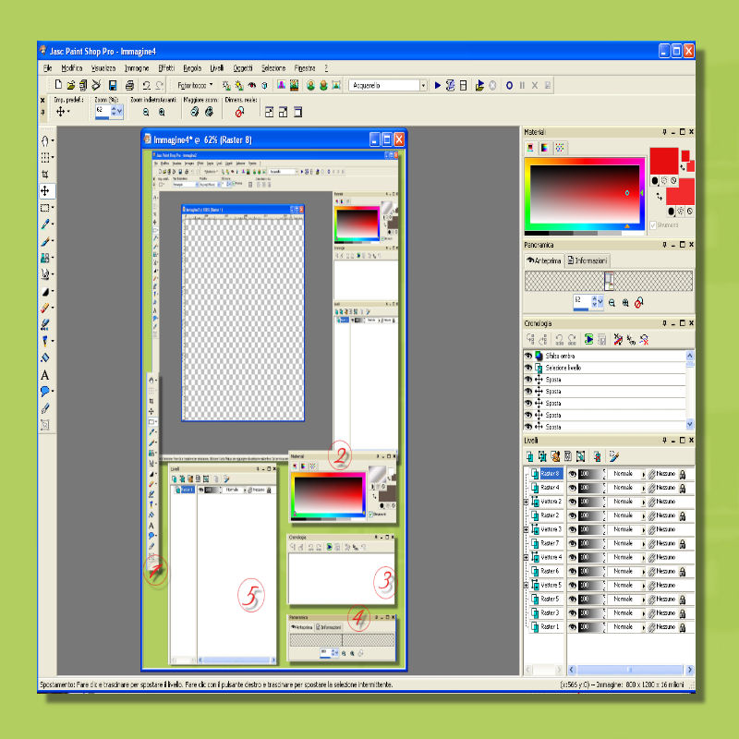Open the Fotoritocco dropdown menu

[x=195, y=85]
